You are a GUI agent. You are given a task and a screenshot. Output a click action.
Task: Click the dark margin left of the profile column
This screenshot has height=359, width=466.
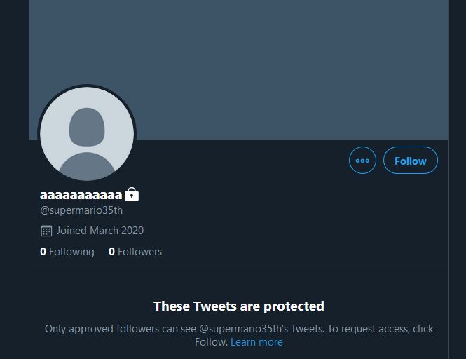[14, 179]
